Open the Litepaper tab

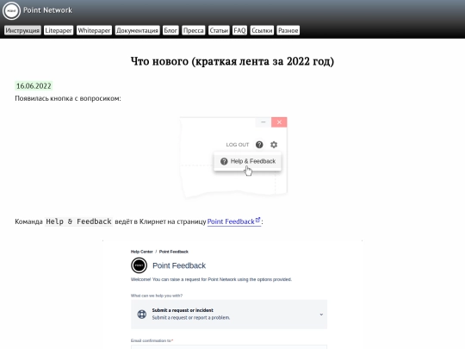click(x=59, y=30)
